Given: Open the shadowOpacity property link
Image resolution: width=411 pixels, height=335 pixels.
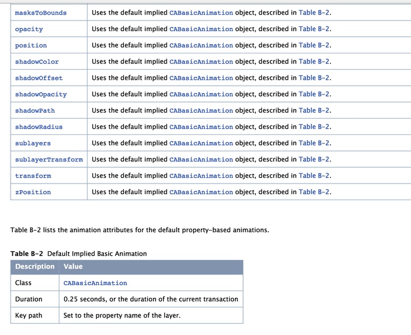Looking at the screenshot, I should 41,94.
